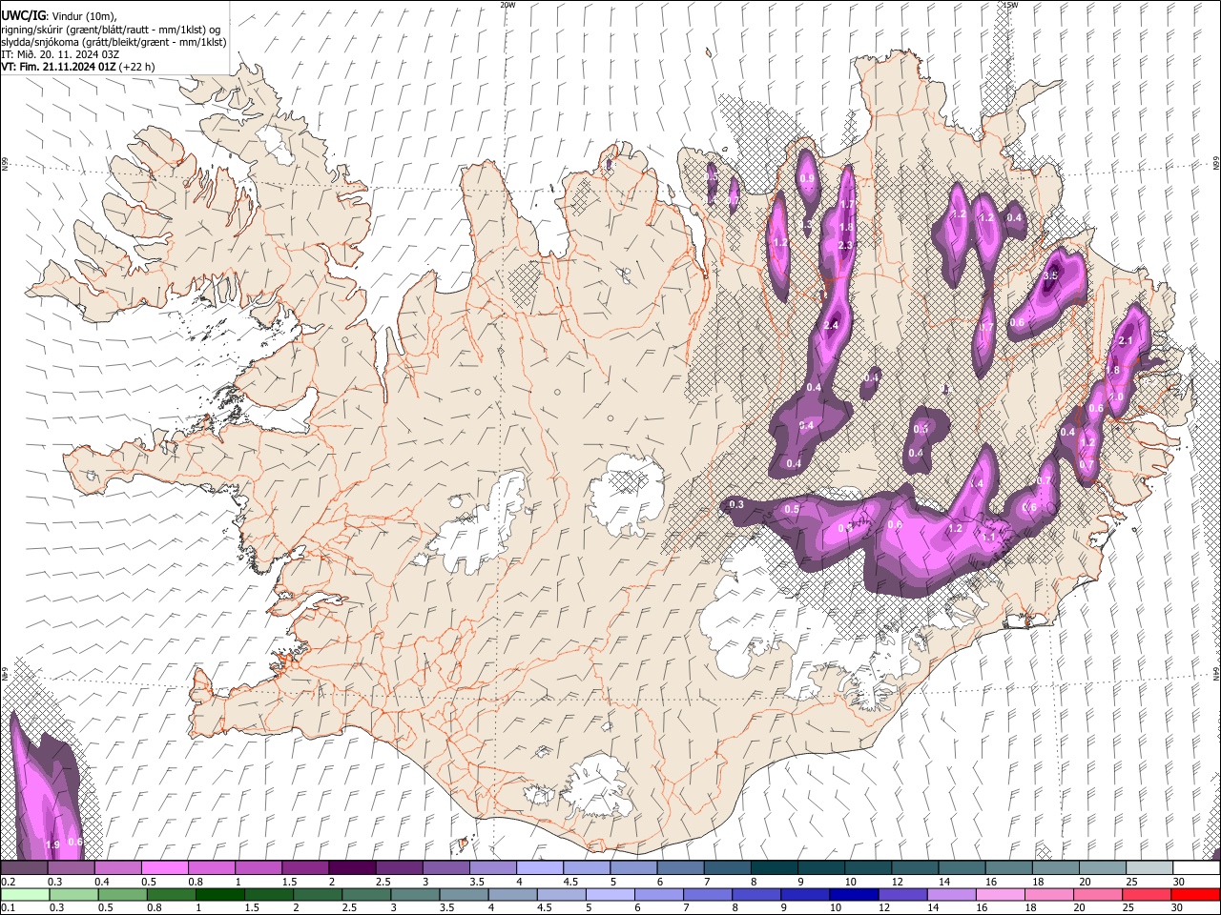Select the darkest green 1–1.5 lower legend swatch

[220, 895]
